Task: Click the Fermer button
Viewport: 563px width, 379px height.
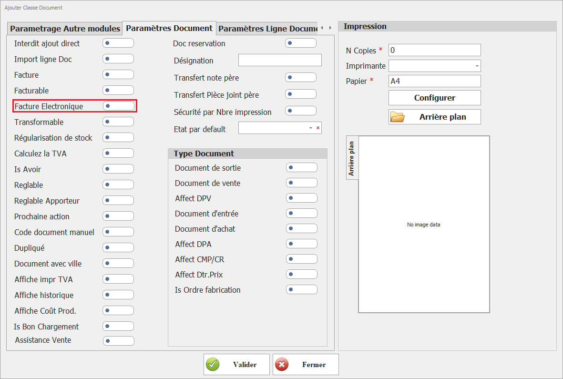Action: pyautogui.click(x=306, y=365)
